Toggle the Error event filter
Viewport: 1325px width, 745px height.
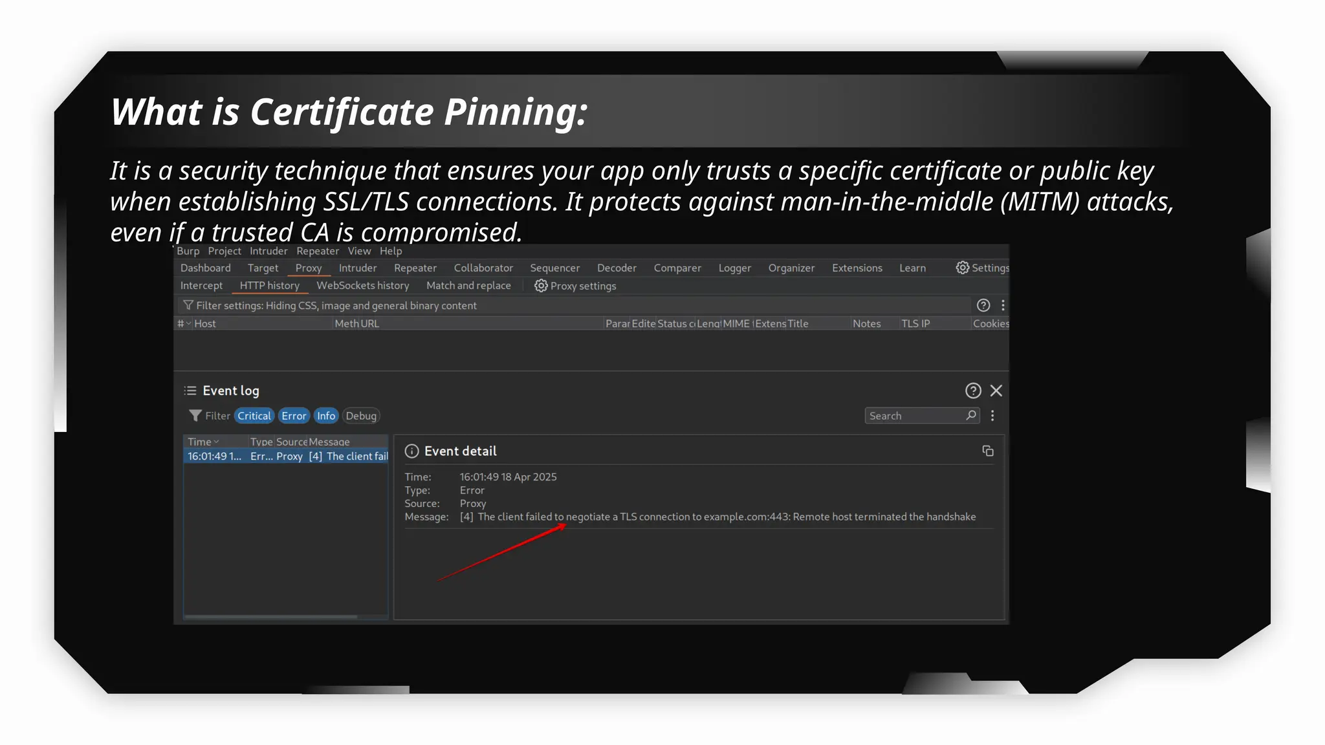[x=294, y=416]
